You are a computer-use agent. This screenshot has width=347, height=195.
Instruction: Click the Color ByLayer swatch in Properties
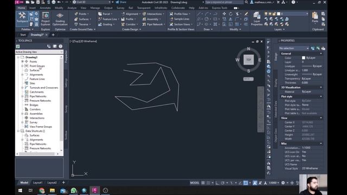point(304,58)
